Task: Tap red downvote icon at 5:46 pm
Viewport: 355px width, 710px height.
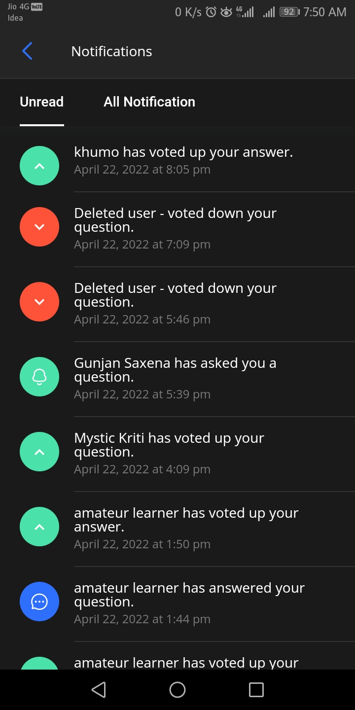Action: click(x=39, y=302)
